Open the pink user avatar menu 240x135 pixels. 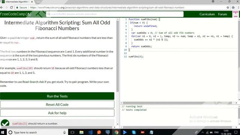point(236,14)
